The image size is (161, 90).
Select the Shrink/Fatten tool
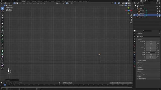click(x=2, y=63)
